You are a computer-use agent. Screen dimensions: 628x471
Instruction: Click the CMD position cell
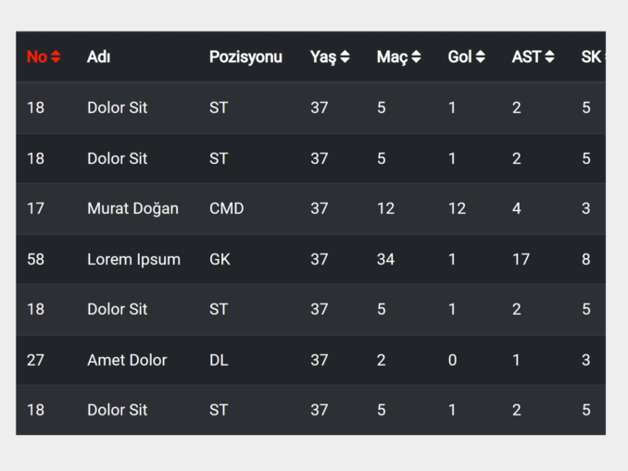coord(226,208)
